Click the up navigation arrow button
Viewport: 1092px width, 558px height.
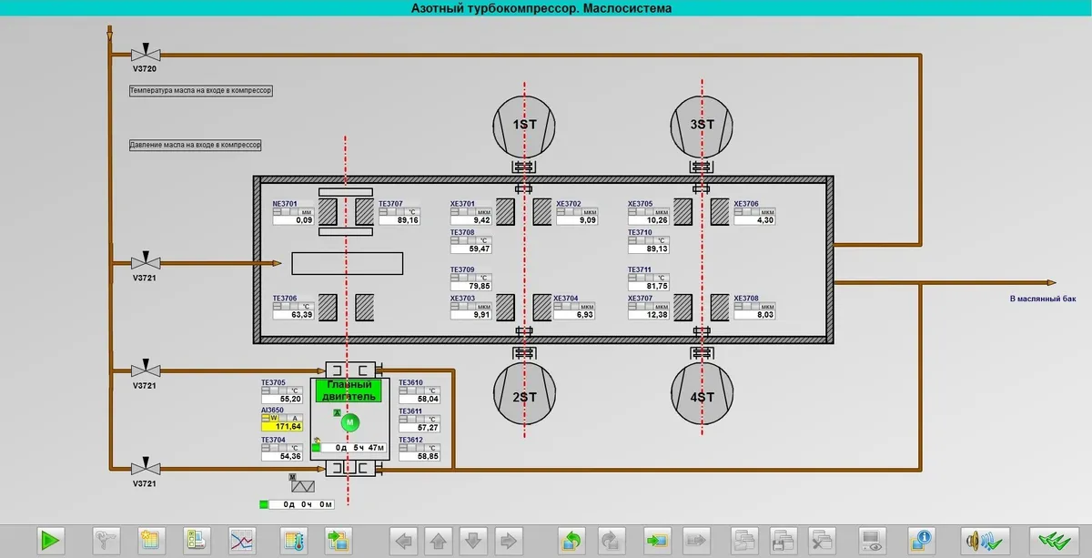[439, 541]
